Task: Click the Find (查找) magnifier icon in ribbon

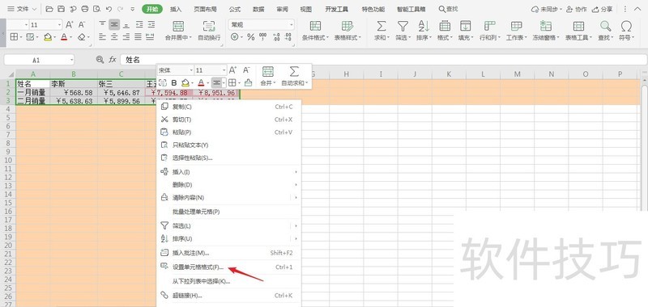Action: (x=605, y=27)
